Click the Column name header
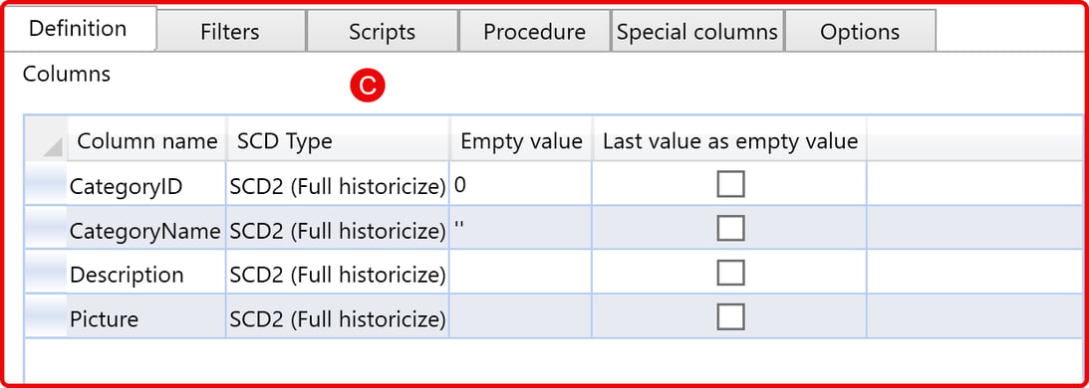Viewport: 1089px width, 388px height. click(x=147, y=139)
